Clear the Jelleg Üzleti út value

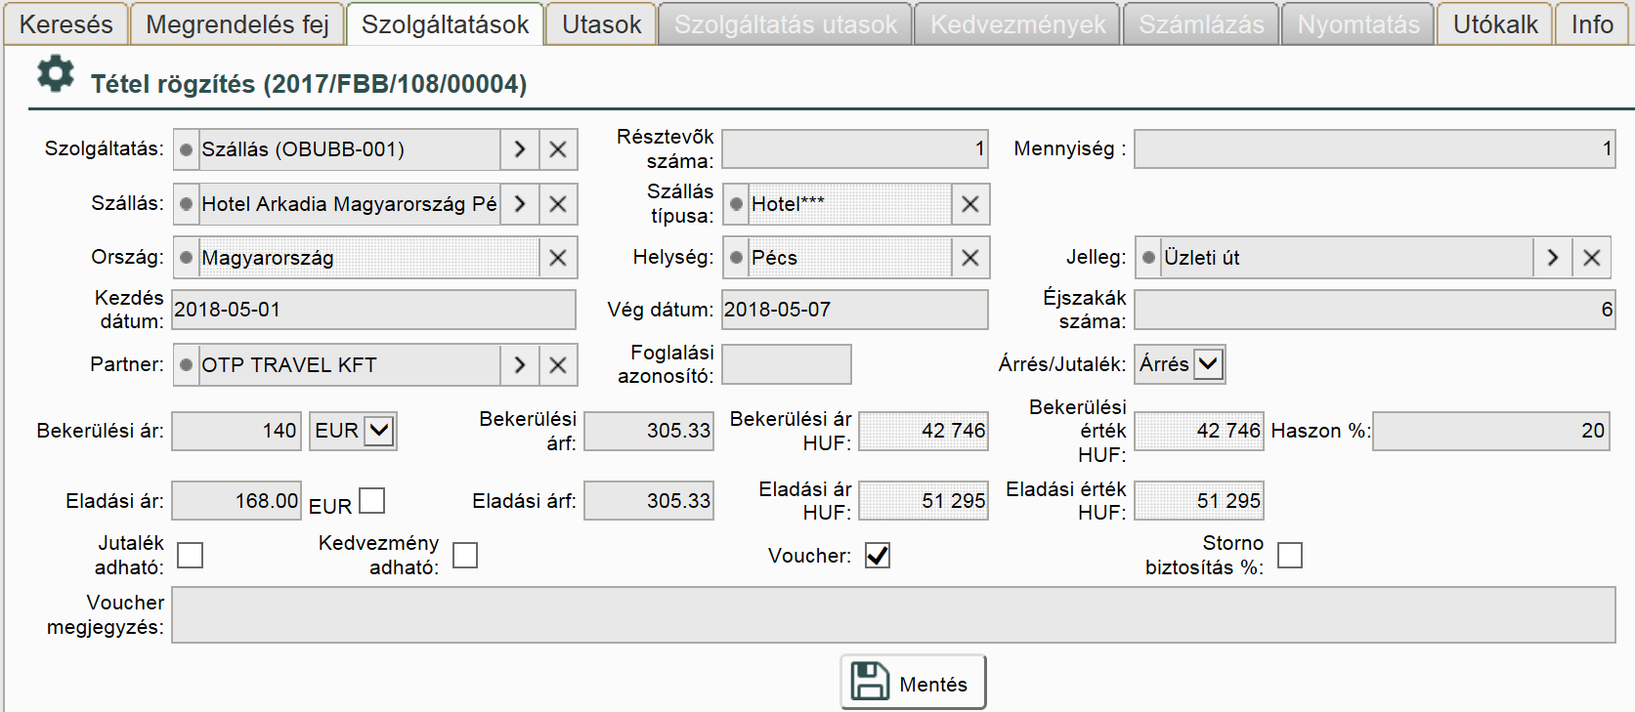[1592, 258]
